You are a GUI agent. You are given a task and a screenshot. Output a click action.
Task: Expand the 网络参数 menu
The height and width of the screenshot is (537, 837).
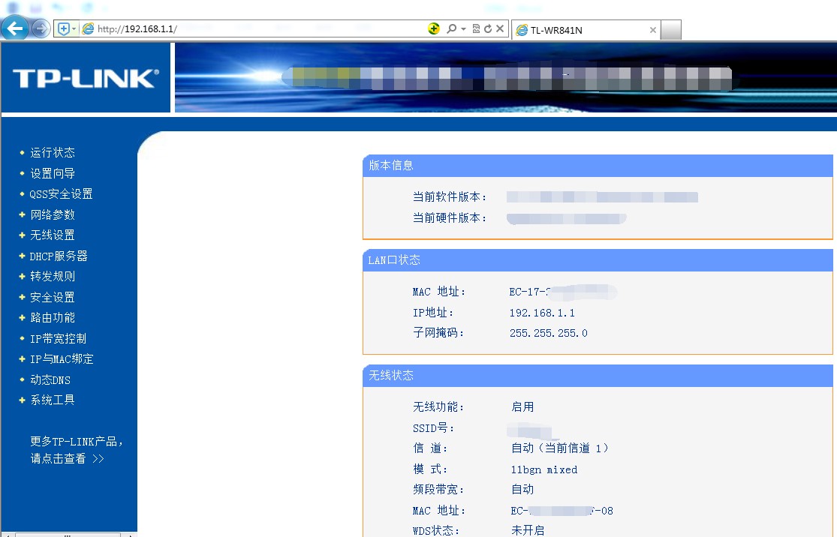pyautogui.click(x=53, y=214)
